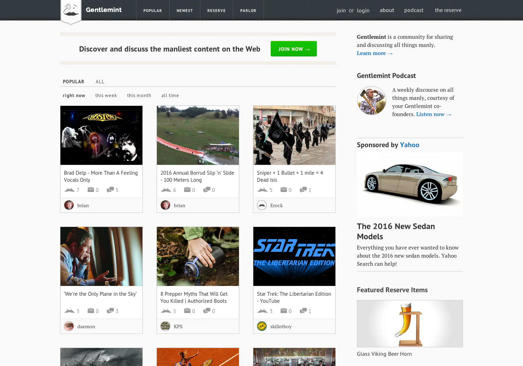The width and height of the screenshot is (523, 366).
Task: Click the Yahoo sponsor link
Action: pos(410,145)
